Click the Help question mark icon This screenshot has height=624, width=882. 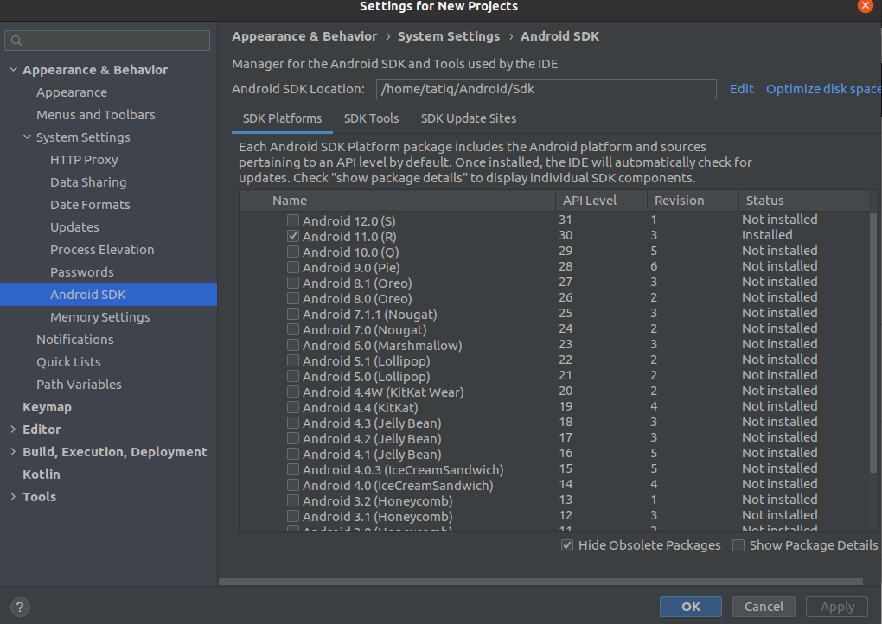tap(19, 607)
